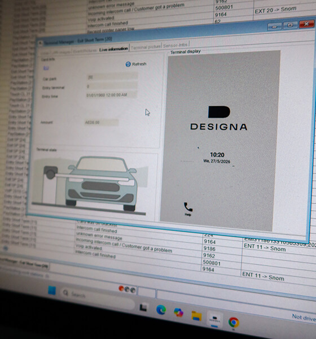
Task: Click the Help phone icon on terminal display
Action: coord(188,207)
